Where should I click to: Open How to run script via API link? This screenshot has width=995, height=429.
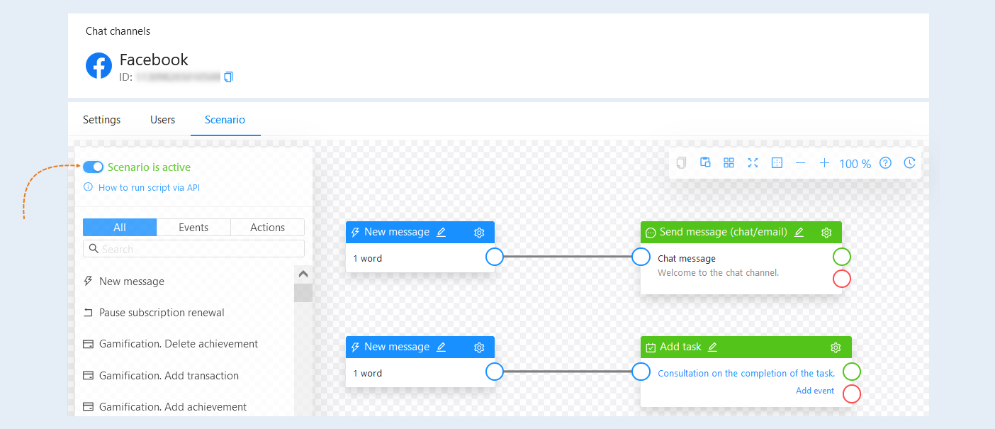(150, 188)
